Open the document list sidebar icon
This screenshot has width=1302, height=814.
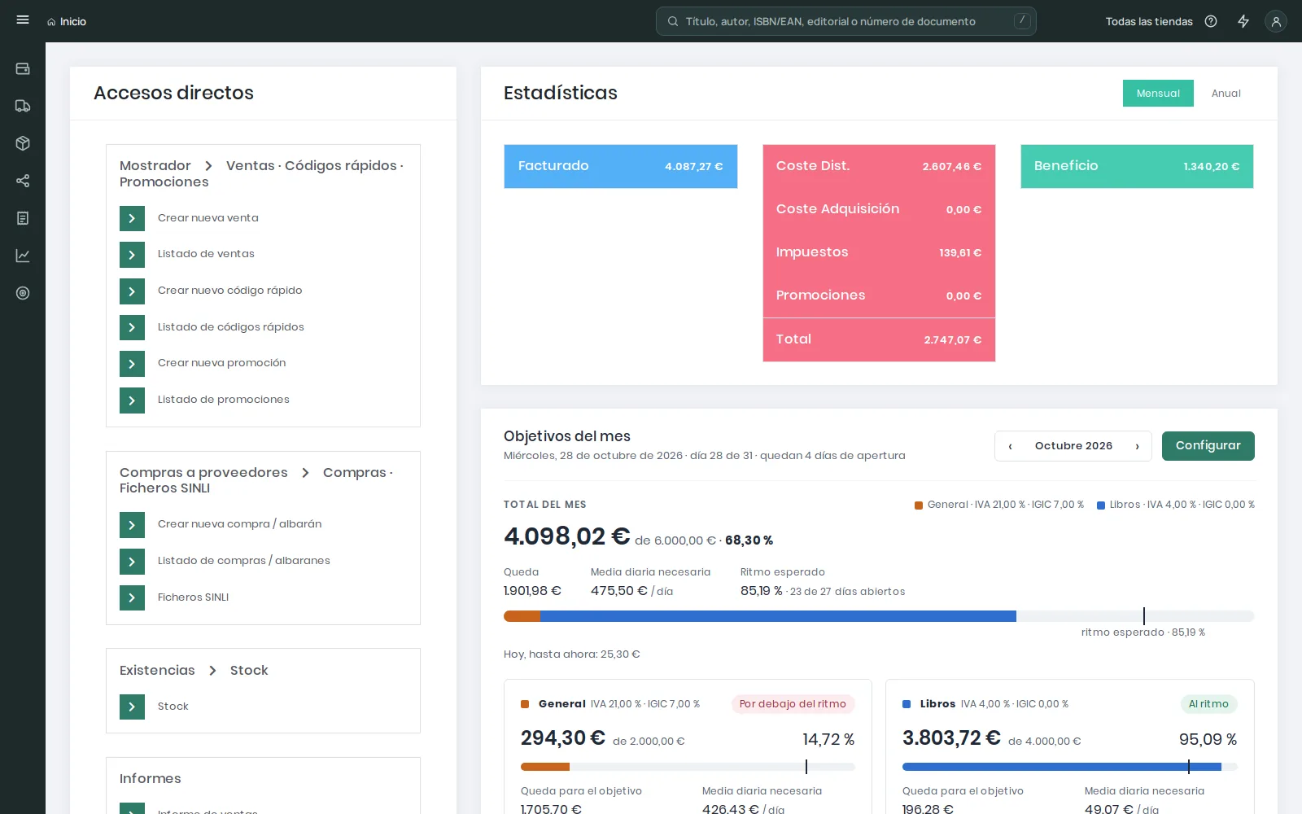point(23,218)
